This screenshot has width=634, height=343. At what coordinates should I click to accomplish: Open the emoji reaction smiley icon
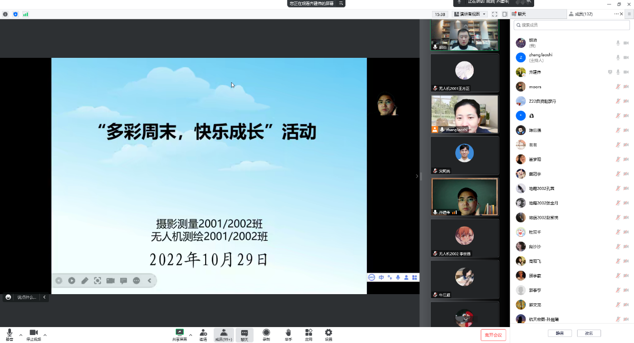pyautogui.click(x=8, y=297)
